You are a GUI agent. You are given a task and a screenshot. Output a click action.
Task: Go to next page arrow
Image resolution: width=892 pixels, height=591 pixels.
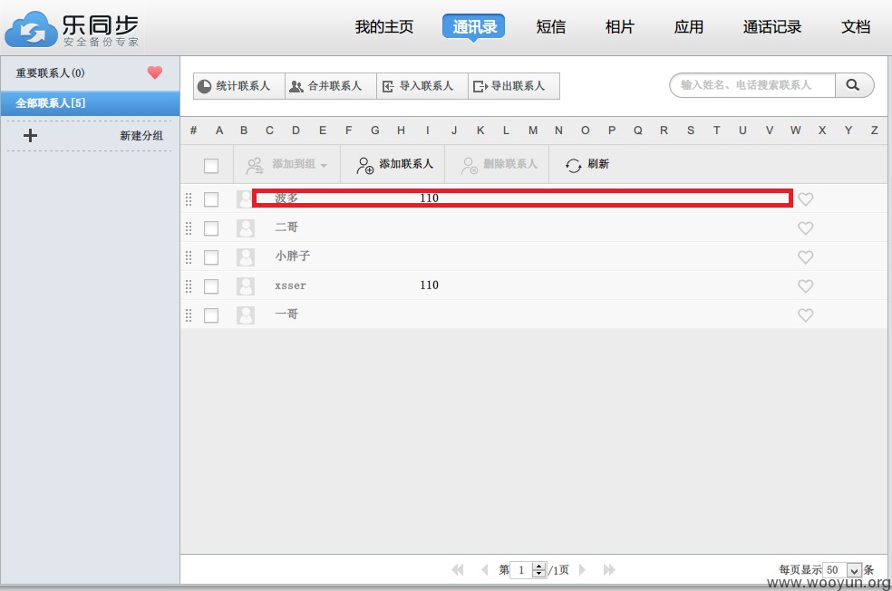[x=582, y=569]
